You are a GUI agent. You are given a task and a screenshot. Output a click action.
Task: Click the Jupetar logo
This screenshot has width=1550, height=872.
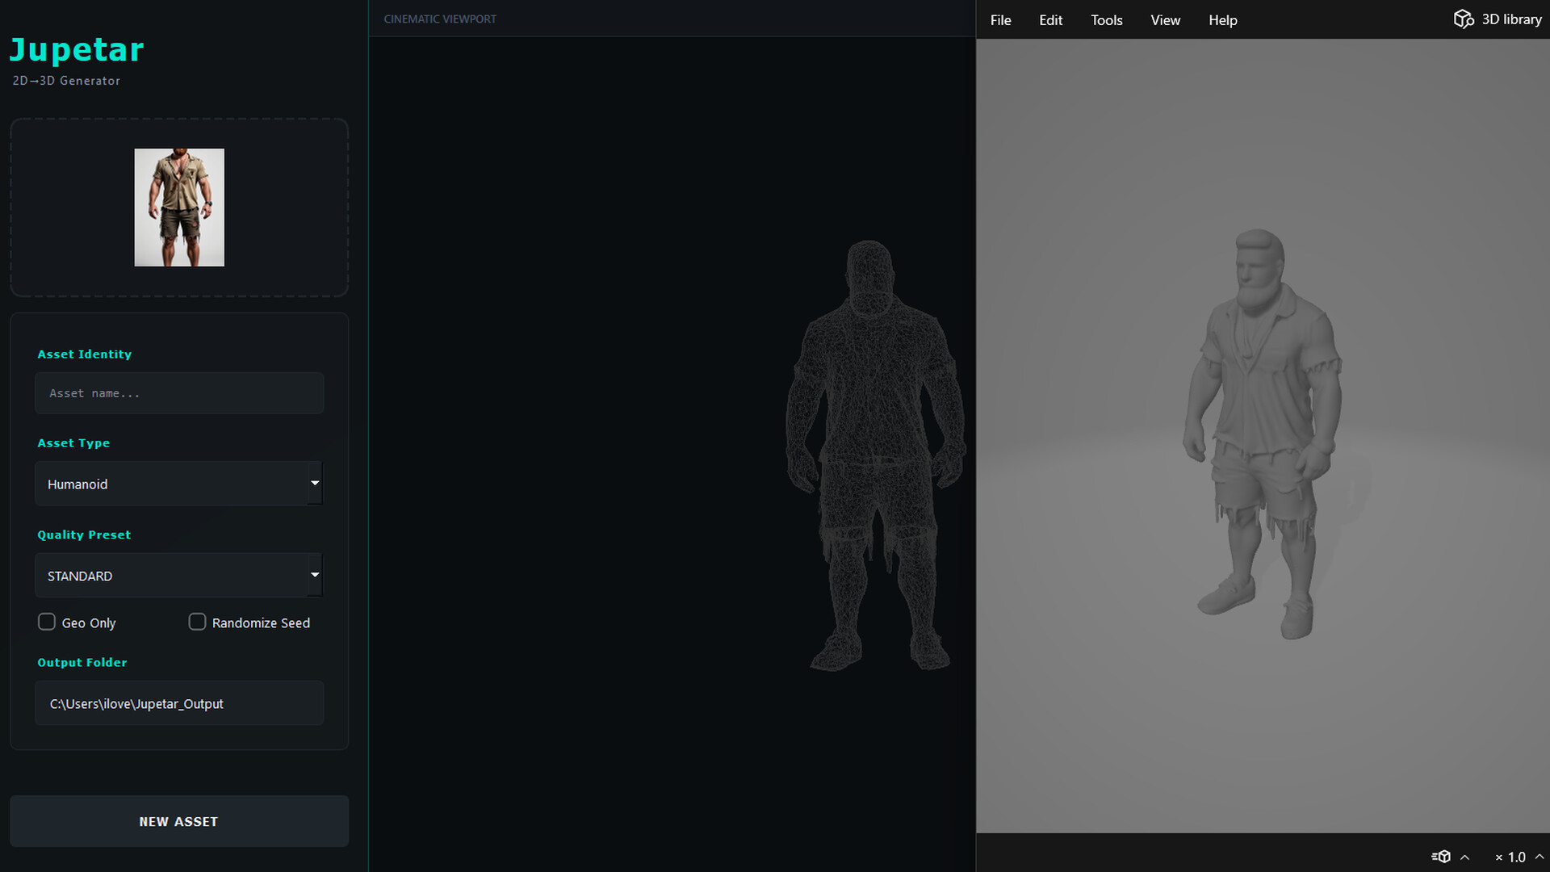[77, 48]
